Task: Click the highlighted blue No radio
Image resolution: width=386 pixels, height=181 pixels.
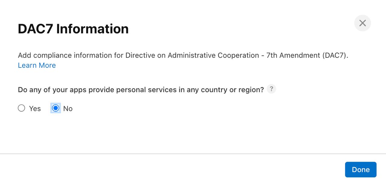Action: click(55, 108)
